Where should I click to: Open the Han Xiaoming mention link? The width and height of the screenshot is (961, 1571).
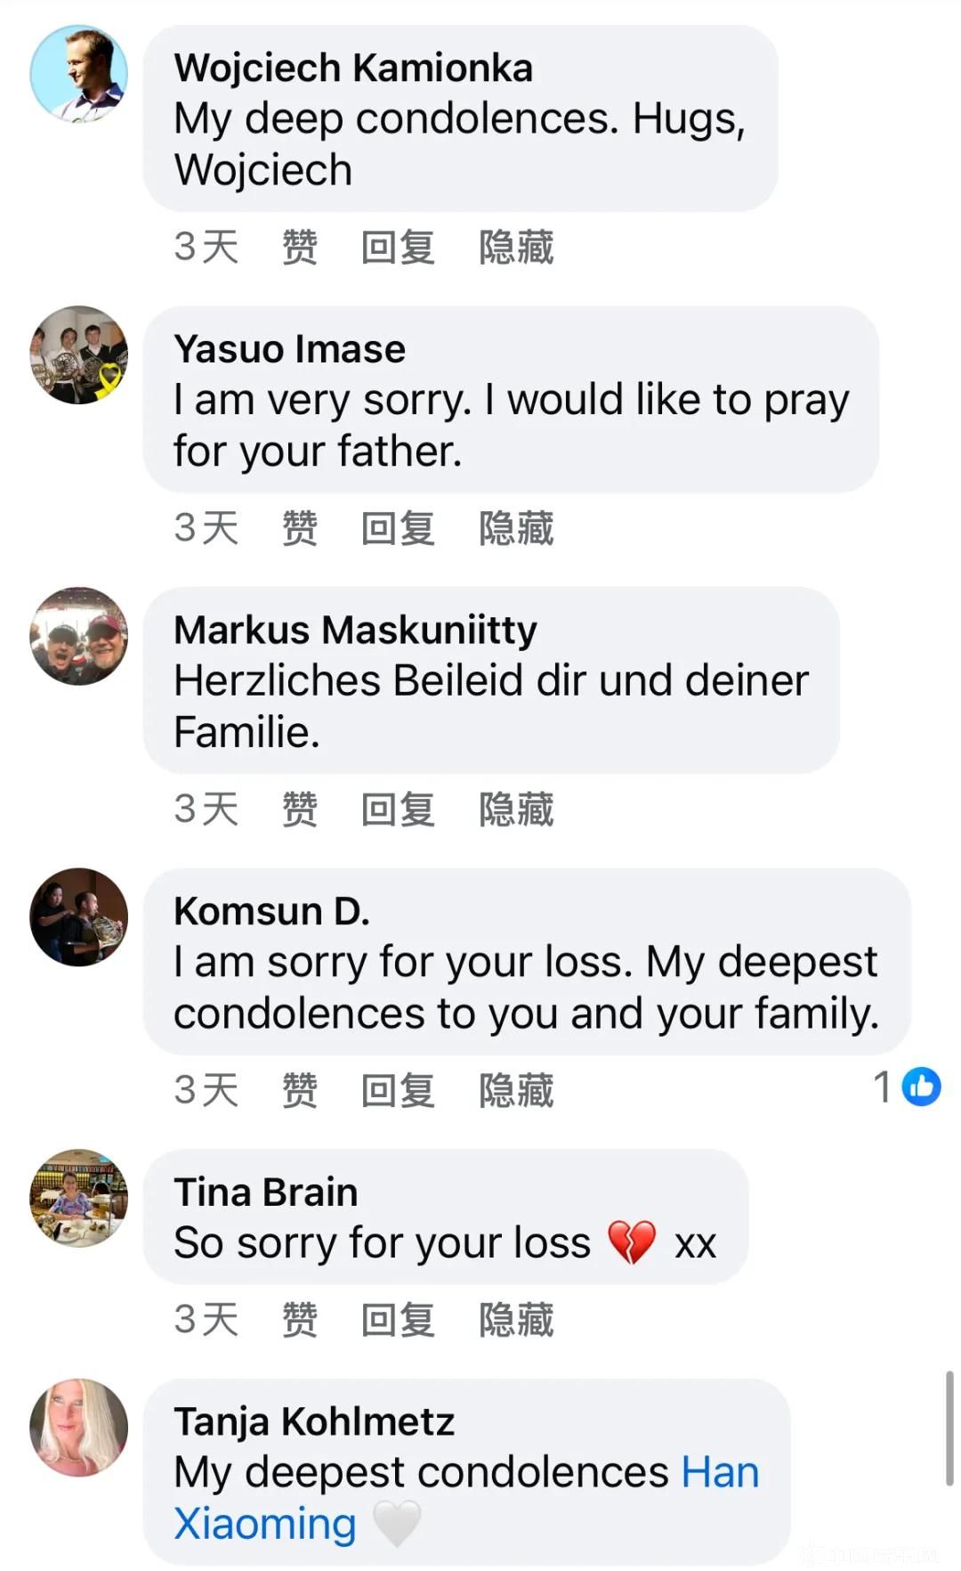(720, 1473)
